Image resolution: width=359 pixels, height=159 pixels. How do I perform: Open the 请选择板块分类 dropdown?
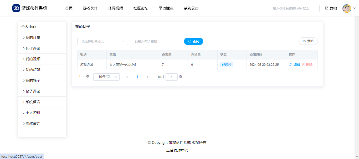click(x=102, y=41)
